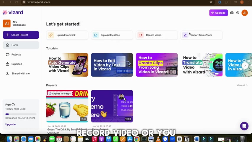Click the Expires in 5 days badge

60,93
